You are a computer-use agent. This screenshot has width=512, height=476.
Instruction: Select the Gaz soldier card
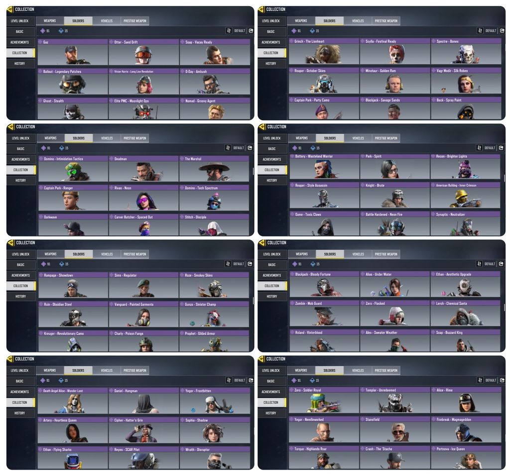(73, 52)
